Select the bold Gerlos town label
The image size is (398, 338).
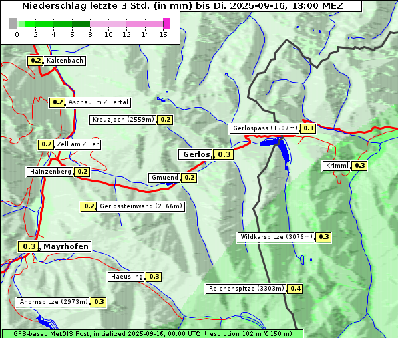pos(196,154)
